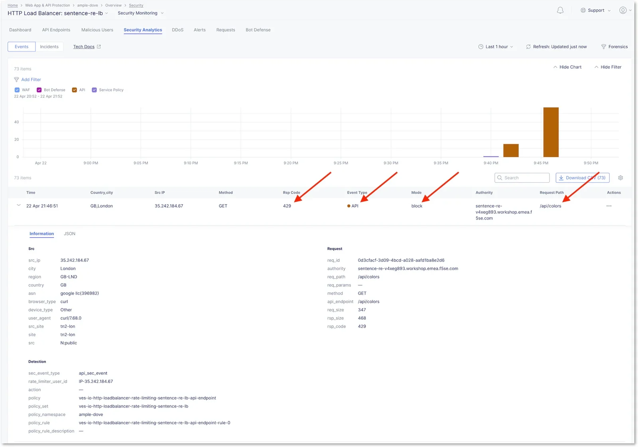
Task: Click the external link icon beside Tech Docs
Action: pos(99,47)
